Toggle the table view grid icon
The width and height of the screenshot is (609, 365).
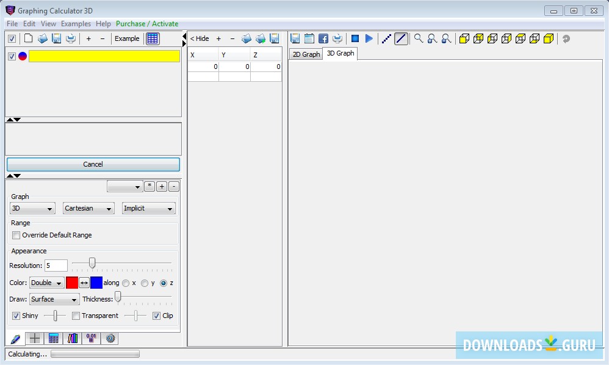tap(153, 38)
